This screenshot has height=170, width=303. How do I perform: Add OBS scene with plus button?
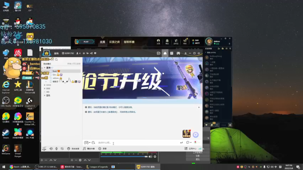[42, 160]
